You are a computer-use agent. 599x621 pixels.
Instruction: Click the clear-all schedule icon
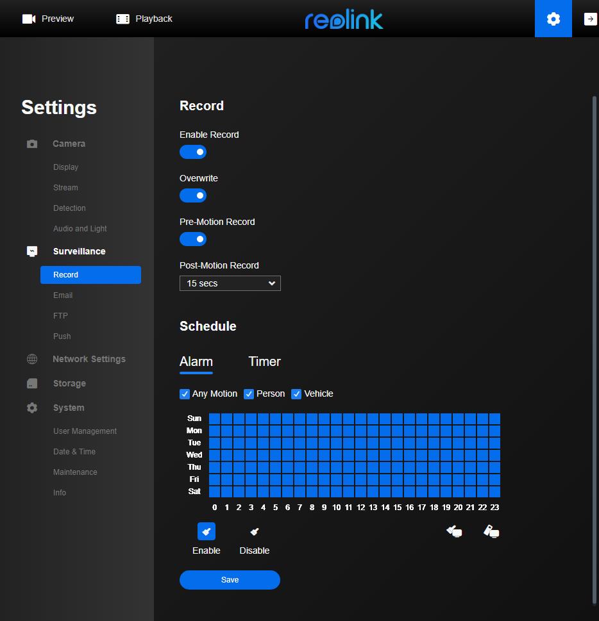click(491, 531)
